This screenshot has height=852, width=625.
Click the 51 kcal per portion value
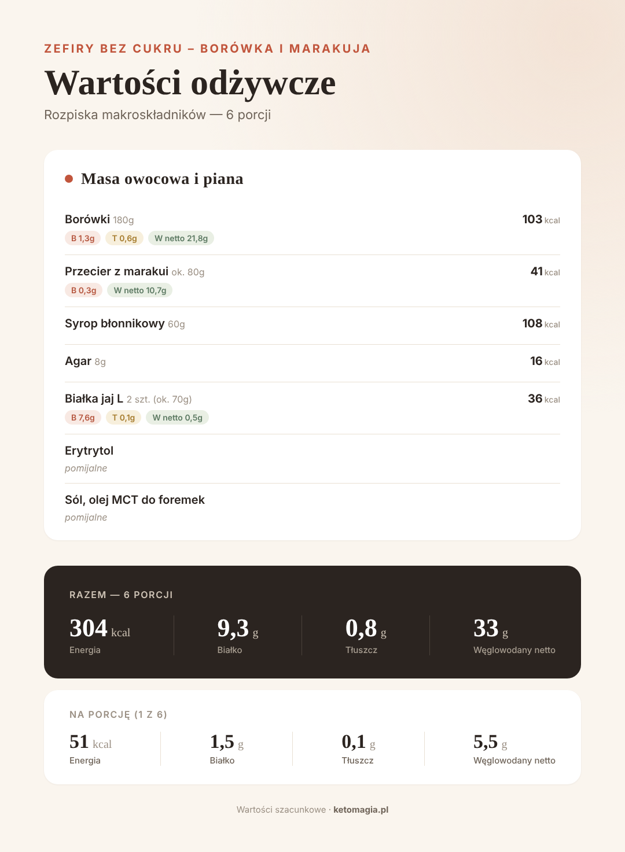[90, 742]
